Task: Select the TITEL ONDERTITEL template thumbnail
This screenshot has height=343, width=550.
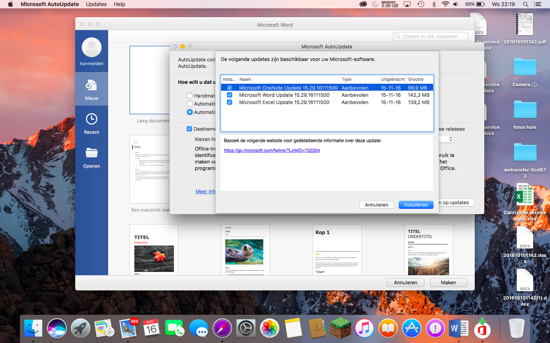Action: (x=429, y=250)
